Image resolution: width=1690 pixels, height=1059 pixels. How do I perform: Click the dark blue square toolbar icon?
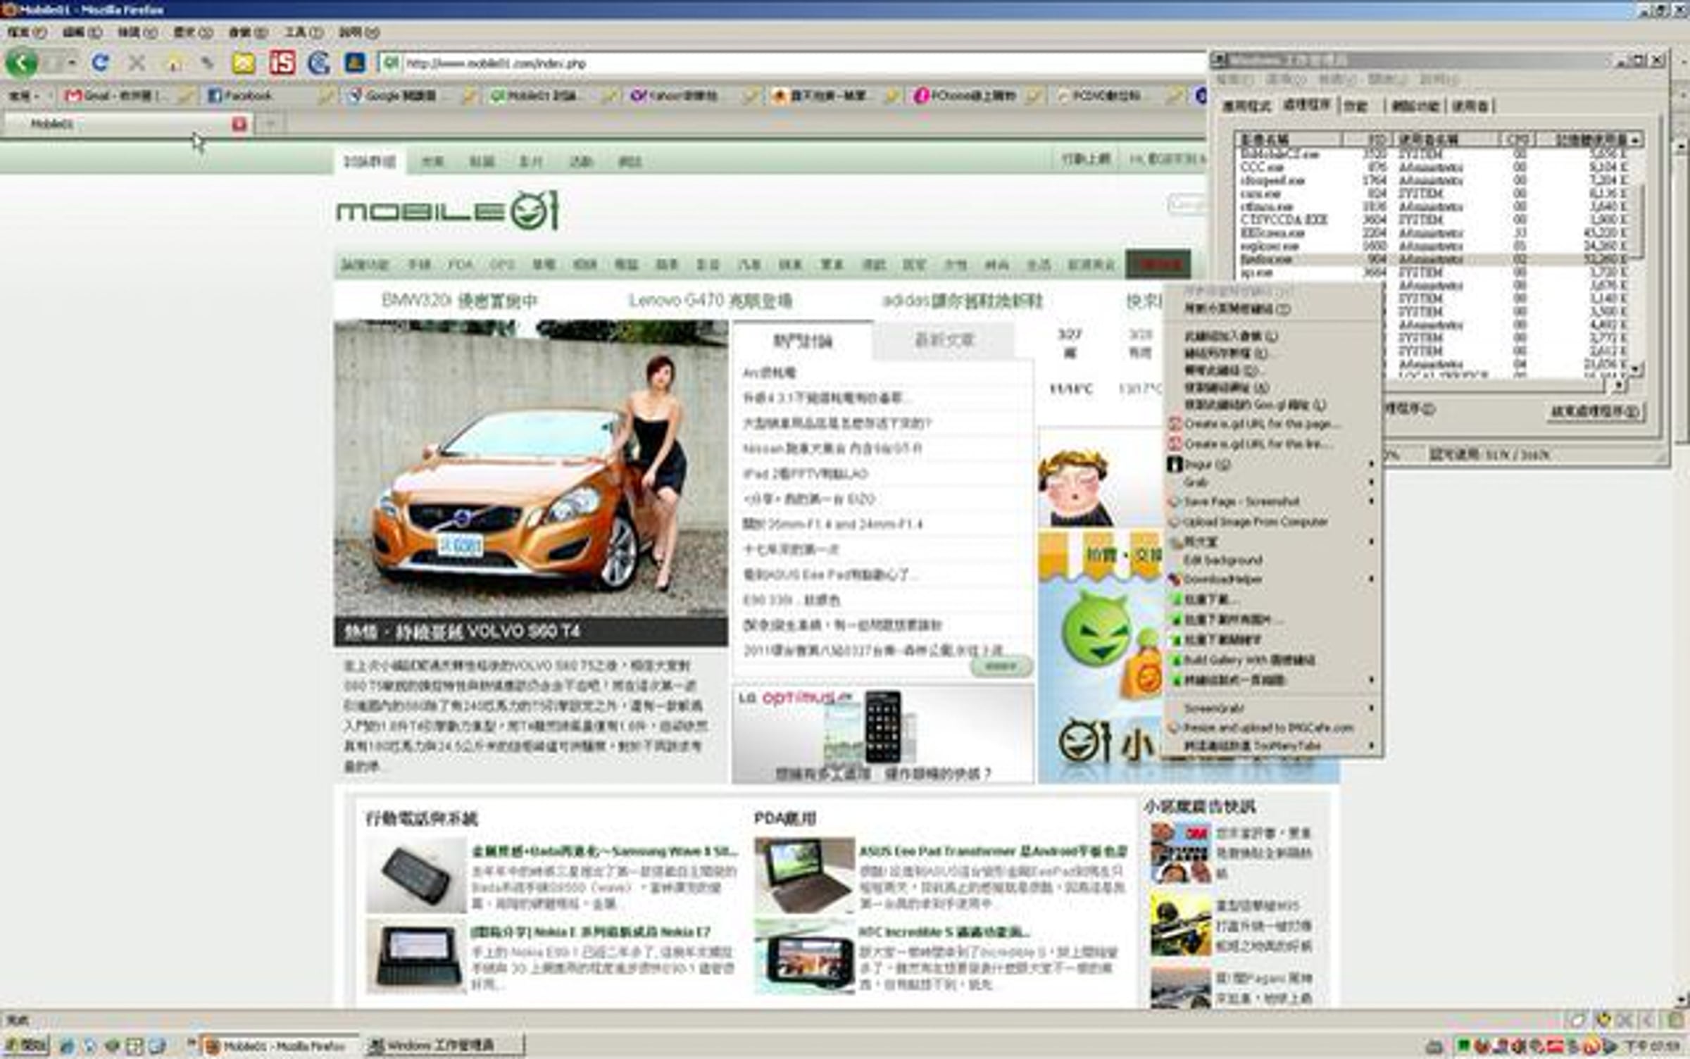click(x=355, y=63)
